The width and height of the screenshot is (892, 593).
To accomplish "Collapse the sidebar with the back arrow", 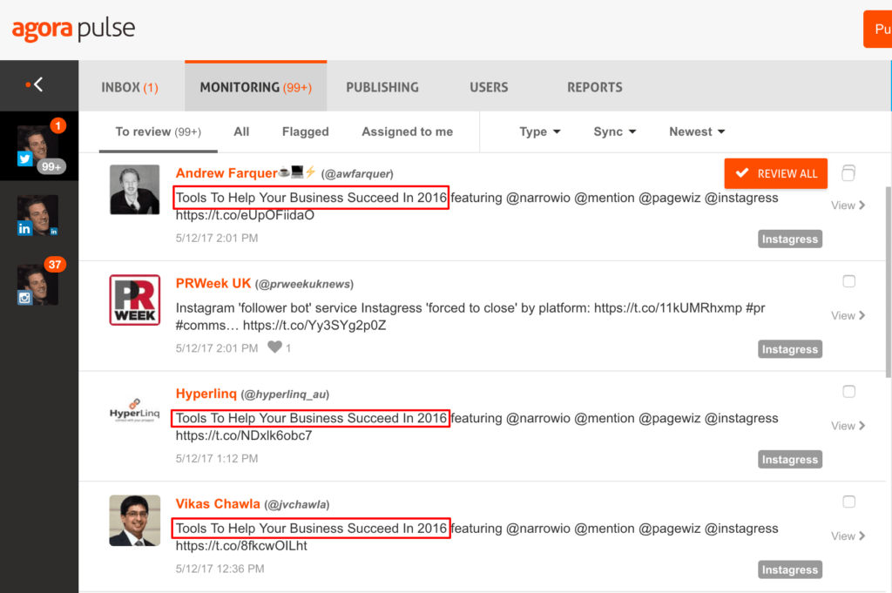I will point(35,84).
